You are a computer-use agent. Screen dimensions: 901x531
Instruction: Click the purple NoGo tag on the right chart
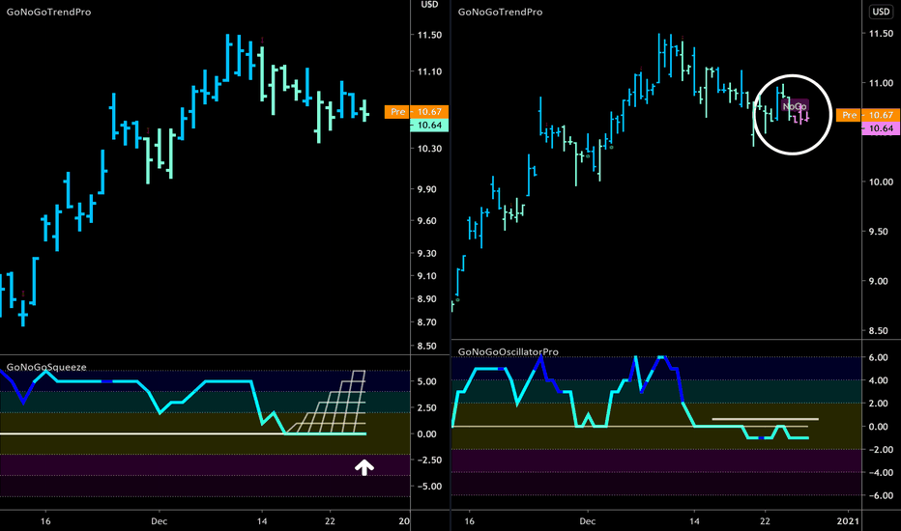click(795, 107)
